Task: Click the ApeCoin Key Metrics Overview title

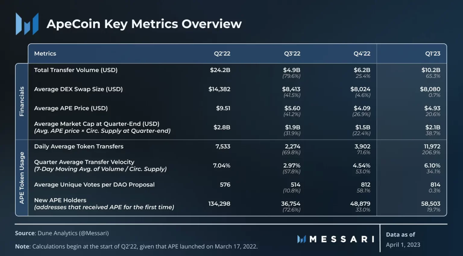Action: pos(144,24)
